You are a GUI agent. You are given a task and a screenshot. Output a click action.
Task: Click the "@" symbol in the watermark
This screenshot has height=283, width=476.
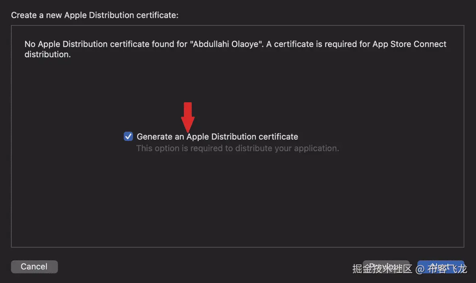pyautogui.click(x=420, y=269)
